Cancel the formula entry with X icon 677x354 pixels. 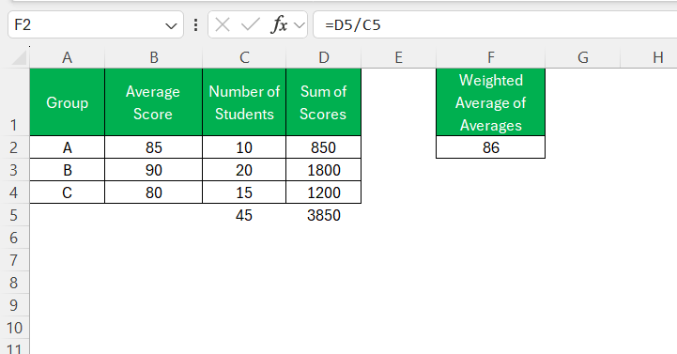pyautogui.click(x=223, y=25)
